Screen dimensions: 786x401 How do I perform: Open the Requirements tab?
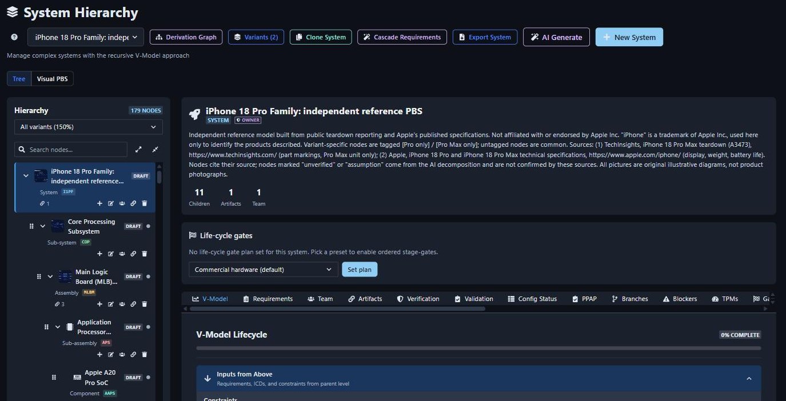268,299
